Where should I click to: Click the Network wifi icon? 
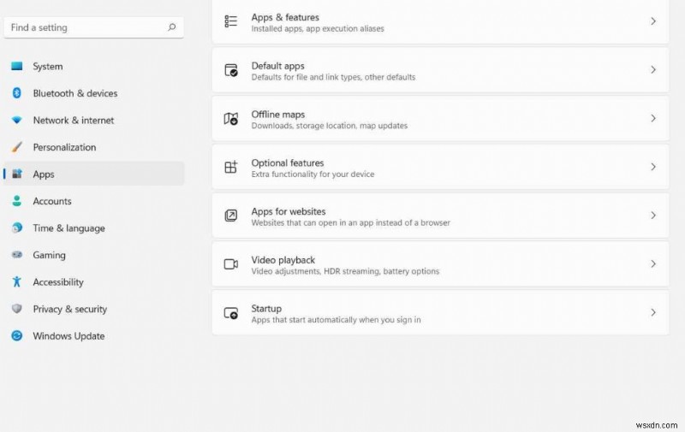[x=16, y=120]
